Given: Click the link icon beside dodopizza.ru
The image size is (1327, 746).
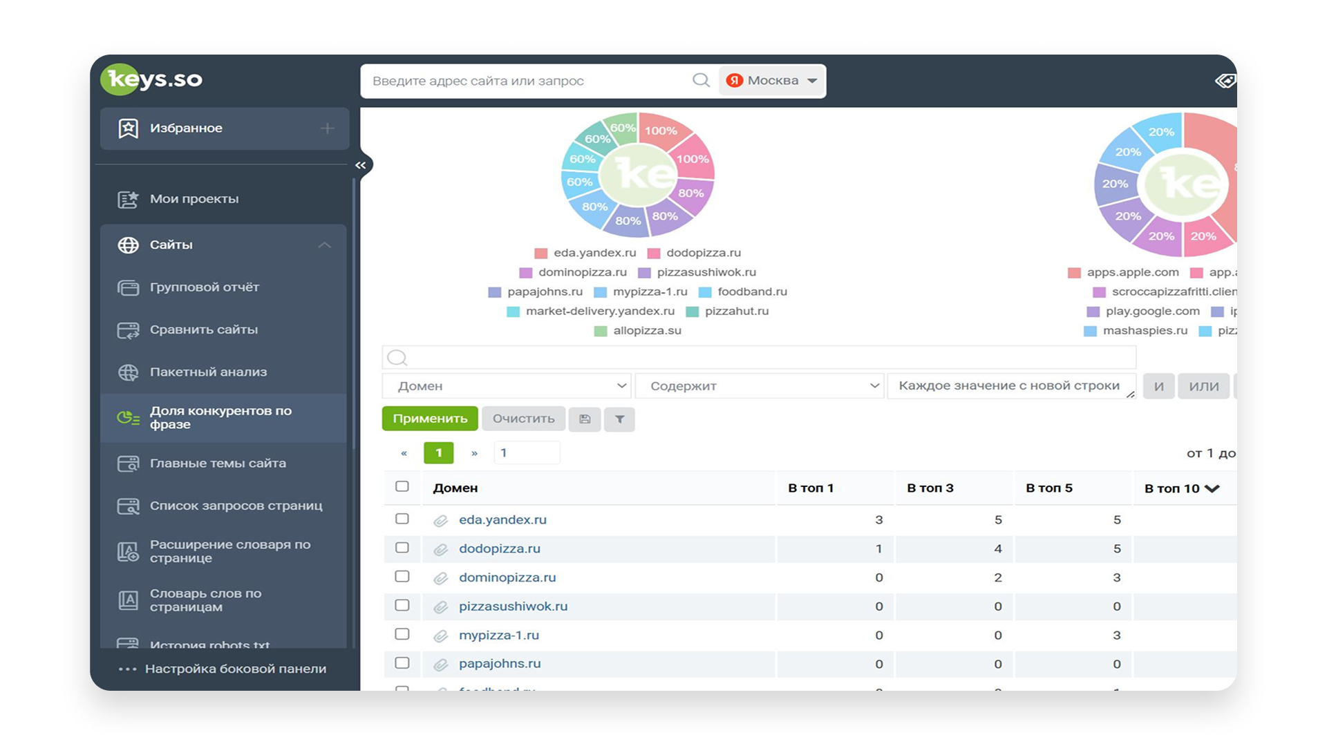Looking at the screenshot, I should (x=440, y=549).
